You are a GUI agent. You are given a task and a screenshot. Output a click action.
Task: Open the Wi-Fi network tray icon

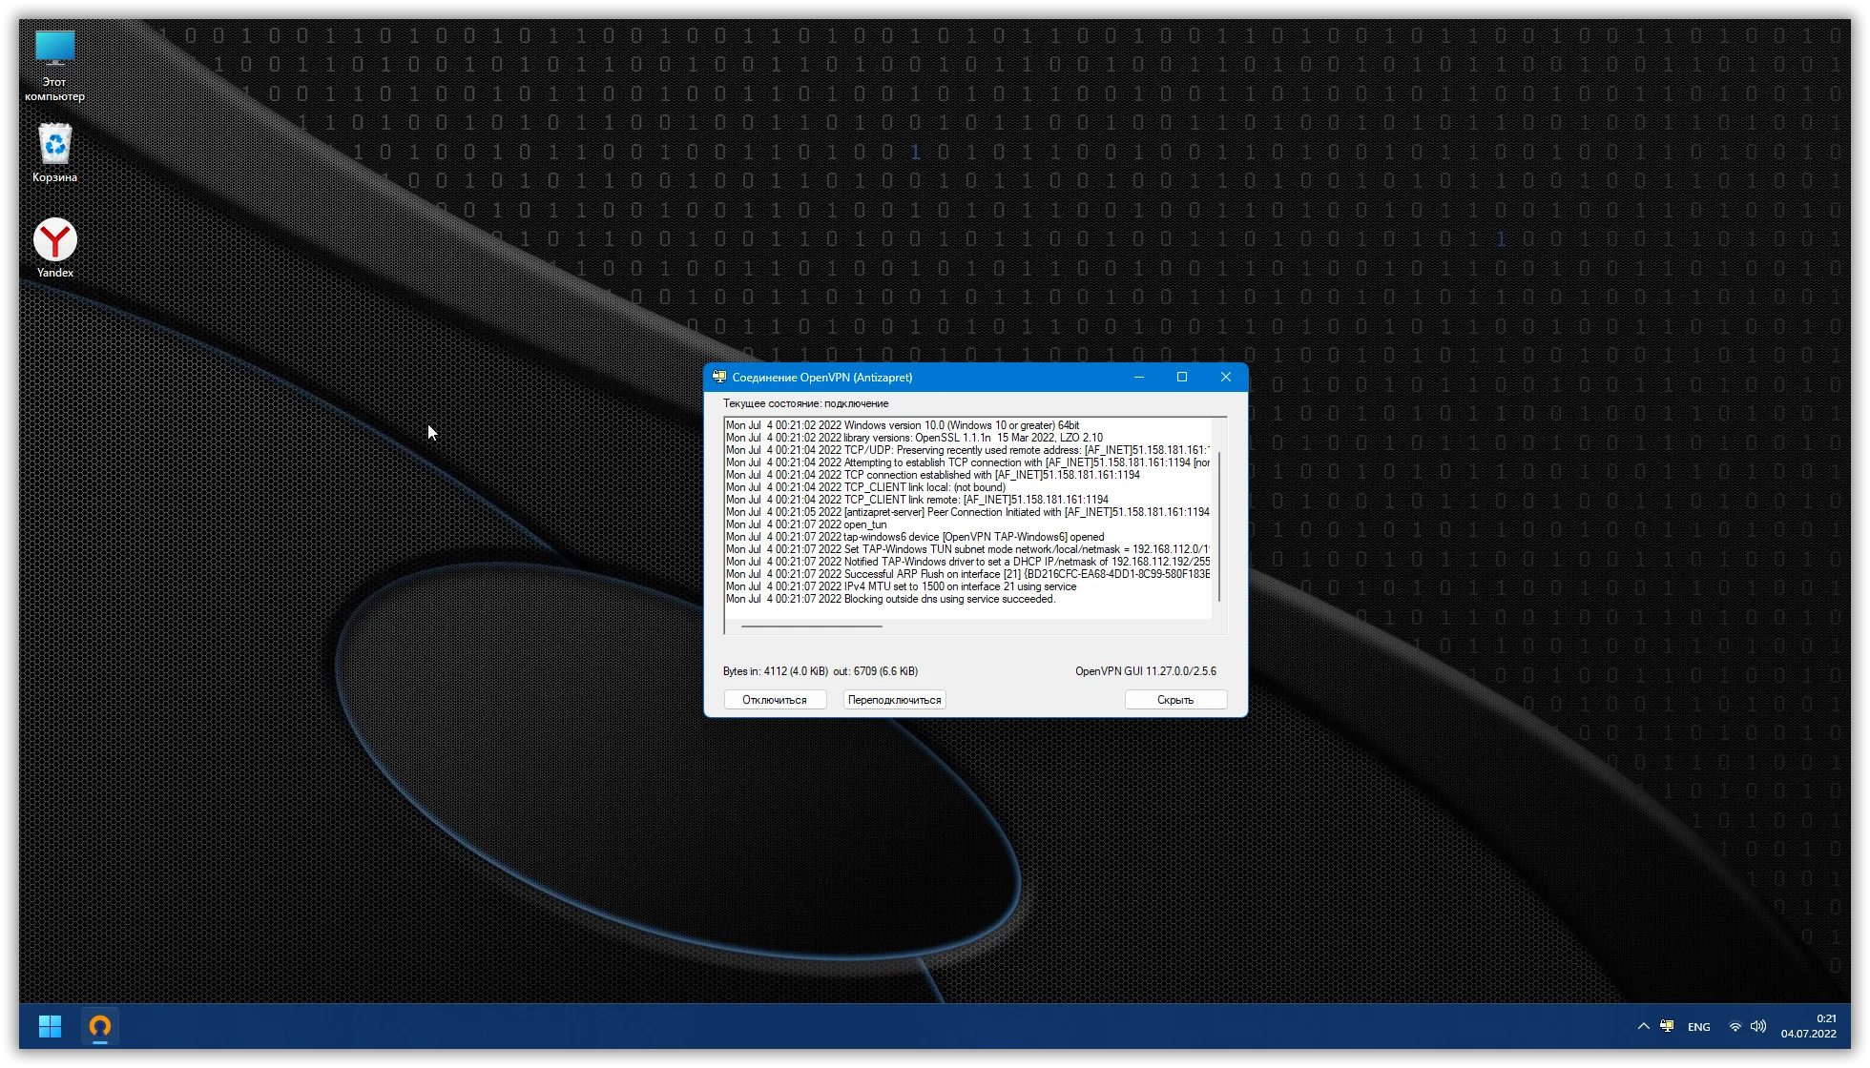pos(1735,1026)
